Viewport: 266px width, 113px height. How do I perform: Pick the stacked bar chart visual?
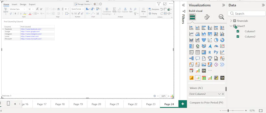tap(191, 28)
